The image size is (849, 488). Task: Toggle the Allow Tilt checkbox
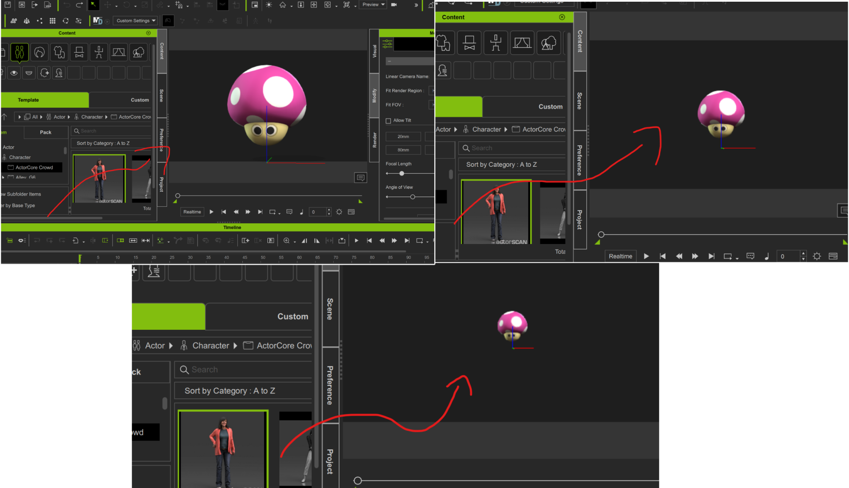click(388, 121)
